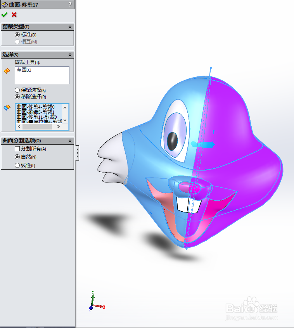Select 曲面-修剪4-剪裁0 in the list
The image size is (294, 328).
point(36,107)
